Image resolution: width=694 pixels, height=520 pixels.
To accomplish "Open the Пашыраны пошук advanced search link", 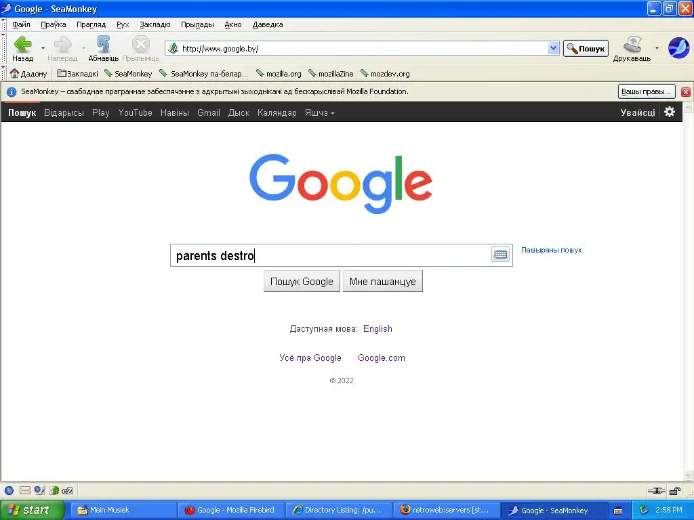I will pyautogui.click(x=551, y=250).
